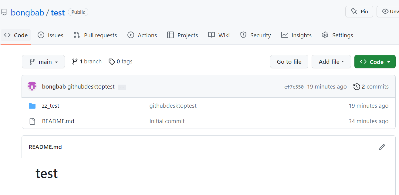
Task: Click the folder icon for zz_test
Action: point(32,106)
